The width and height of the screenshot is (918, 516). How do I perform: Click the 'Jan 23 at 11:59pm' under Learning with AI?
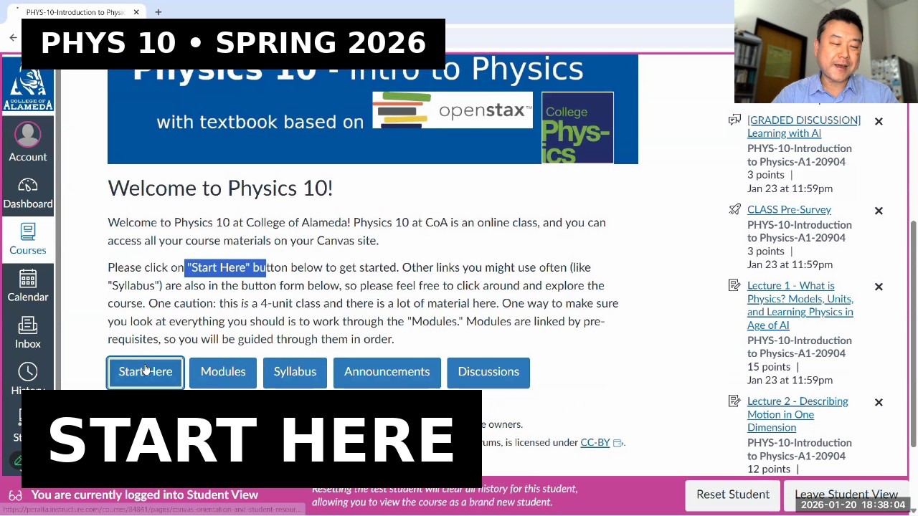tap(790, 188)
